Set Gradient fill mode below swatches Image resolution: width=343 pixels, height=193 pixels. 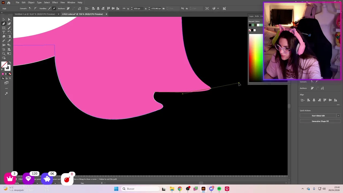(6, 74)
